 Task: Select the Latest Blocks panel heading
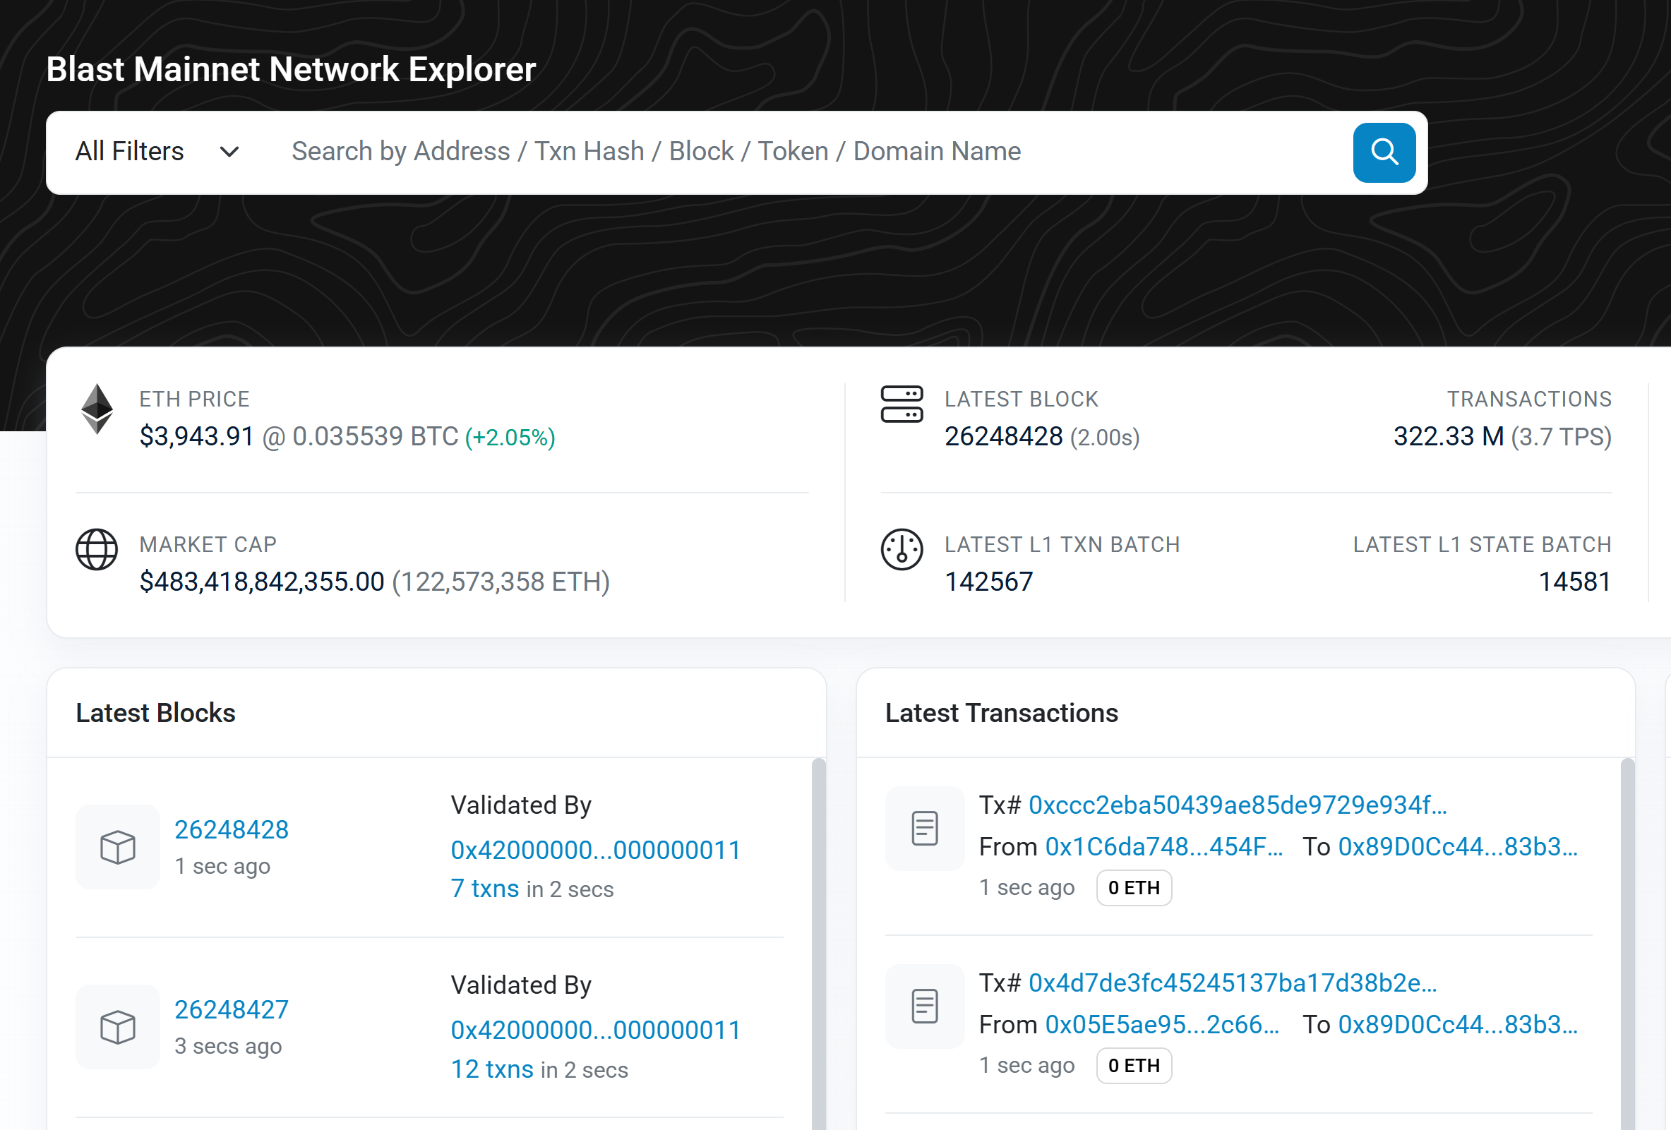(155, 712)
